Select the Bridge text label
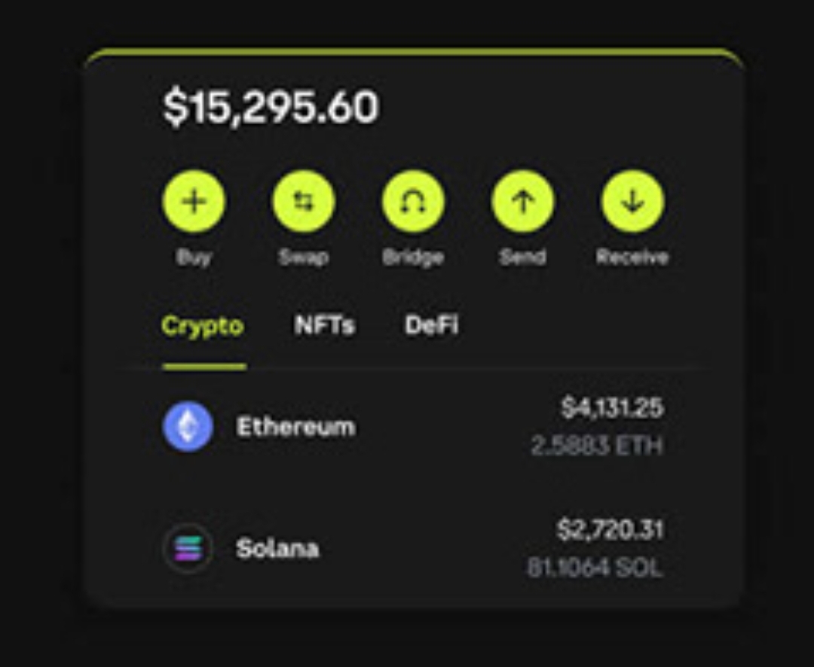The width and height of the screenshot is (814, 667). (413, 257)
